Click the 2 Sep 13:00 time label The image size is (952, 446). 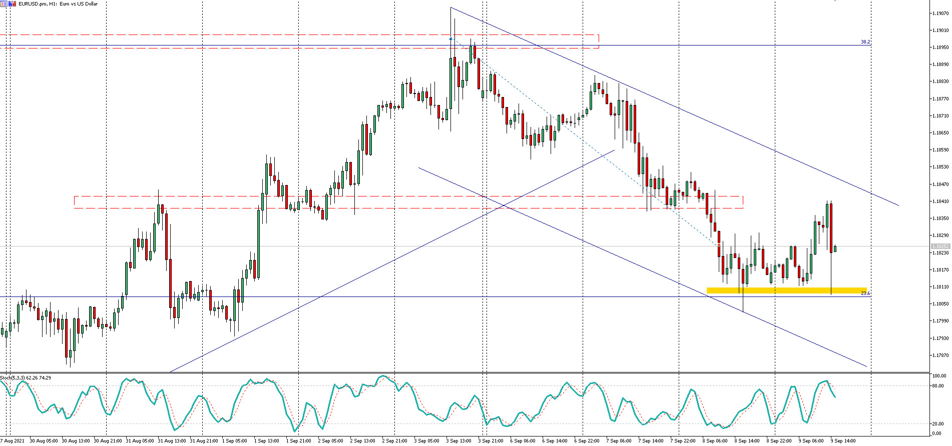362,440
